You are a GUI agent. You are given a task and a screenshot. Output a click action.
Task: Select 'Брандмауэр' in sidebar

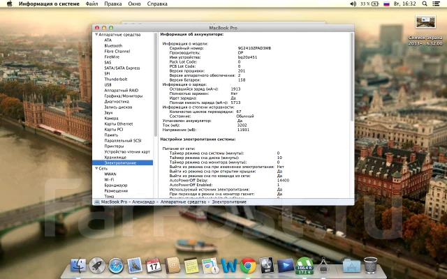[x=116, y=185]
